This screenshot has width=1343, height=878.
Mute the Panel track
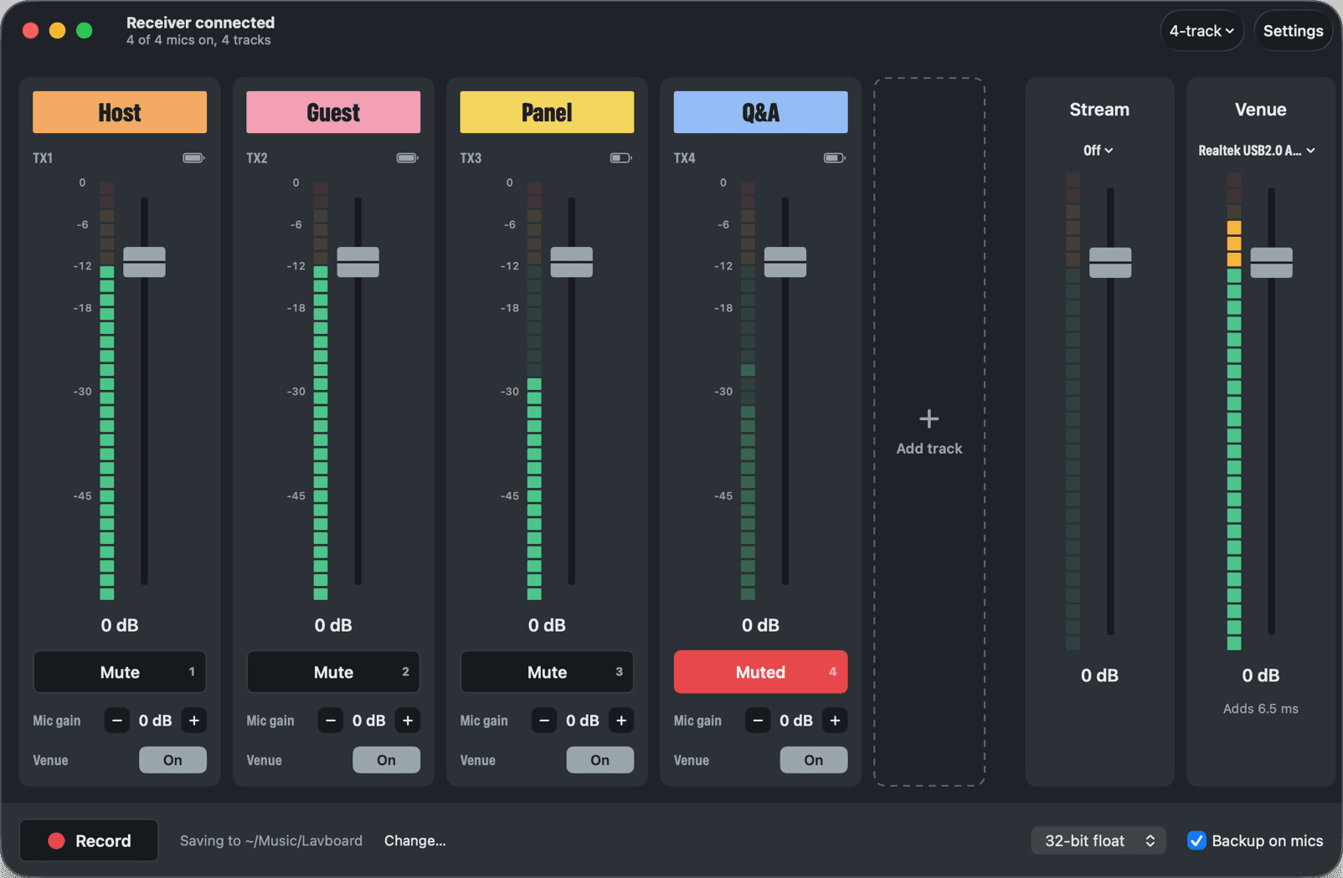tap(547, 672)
